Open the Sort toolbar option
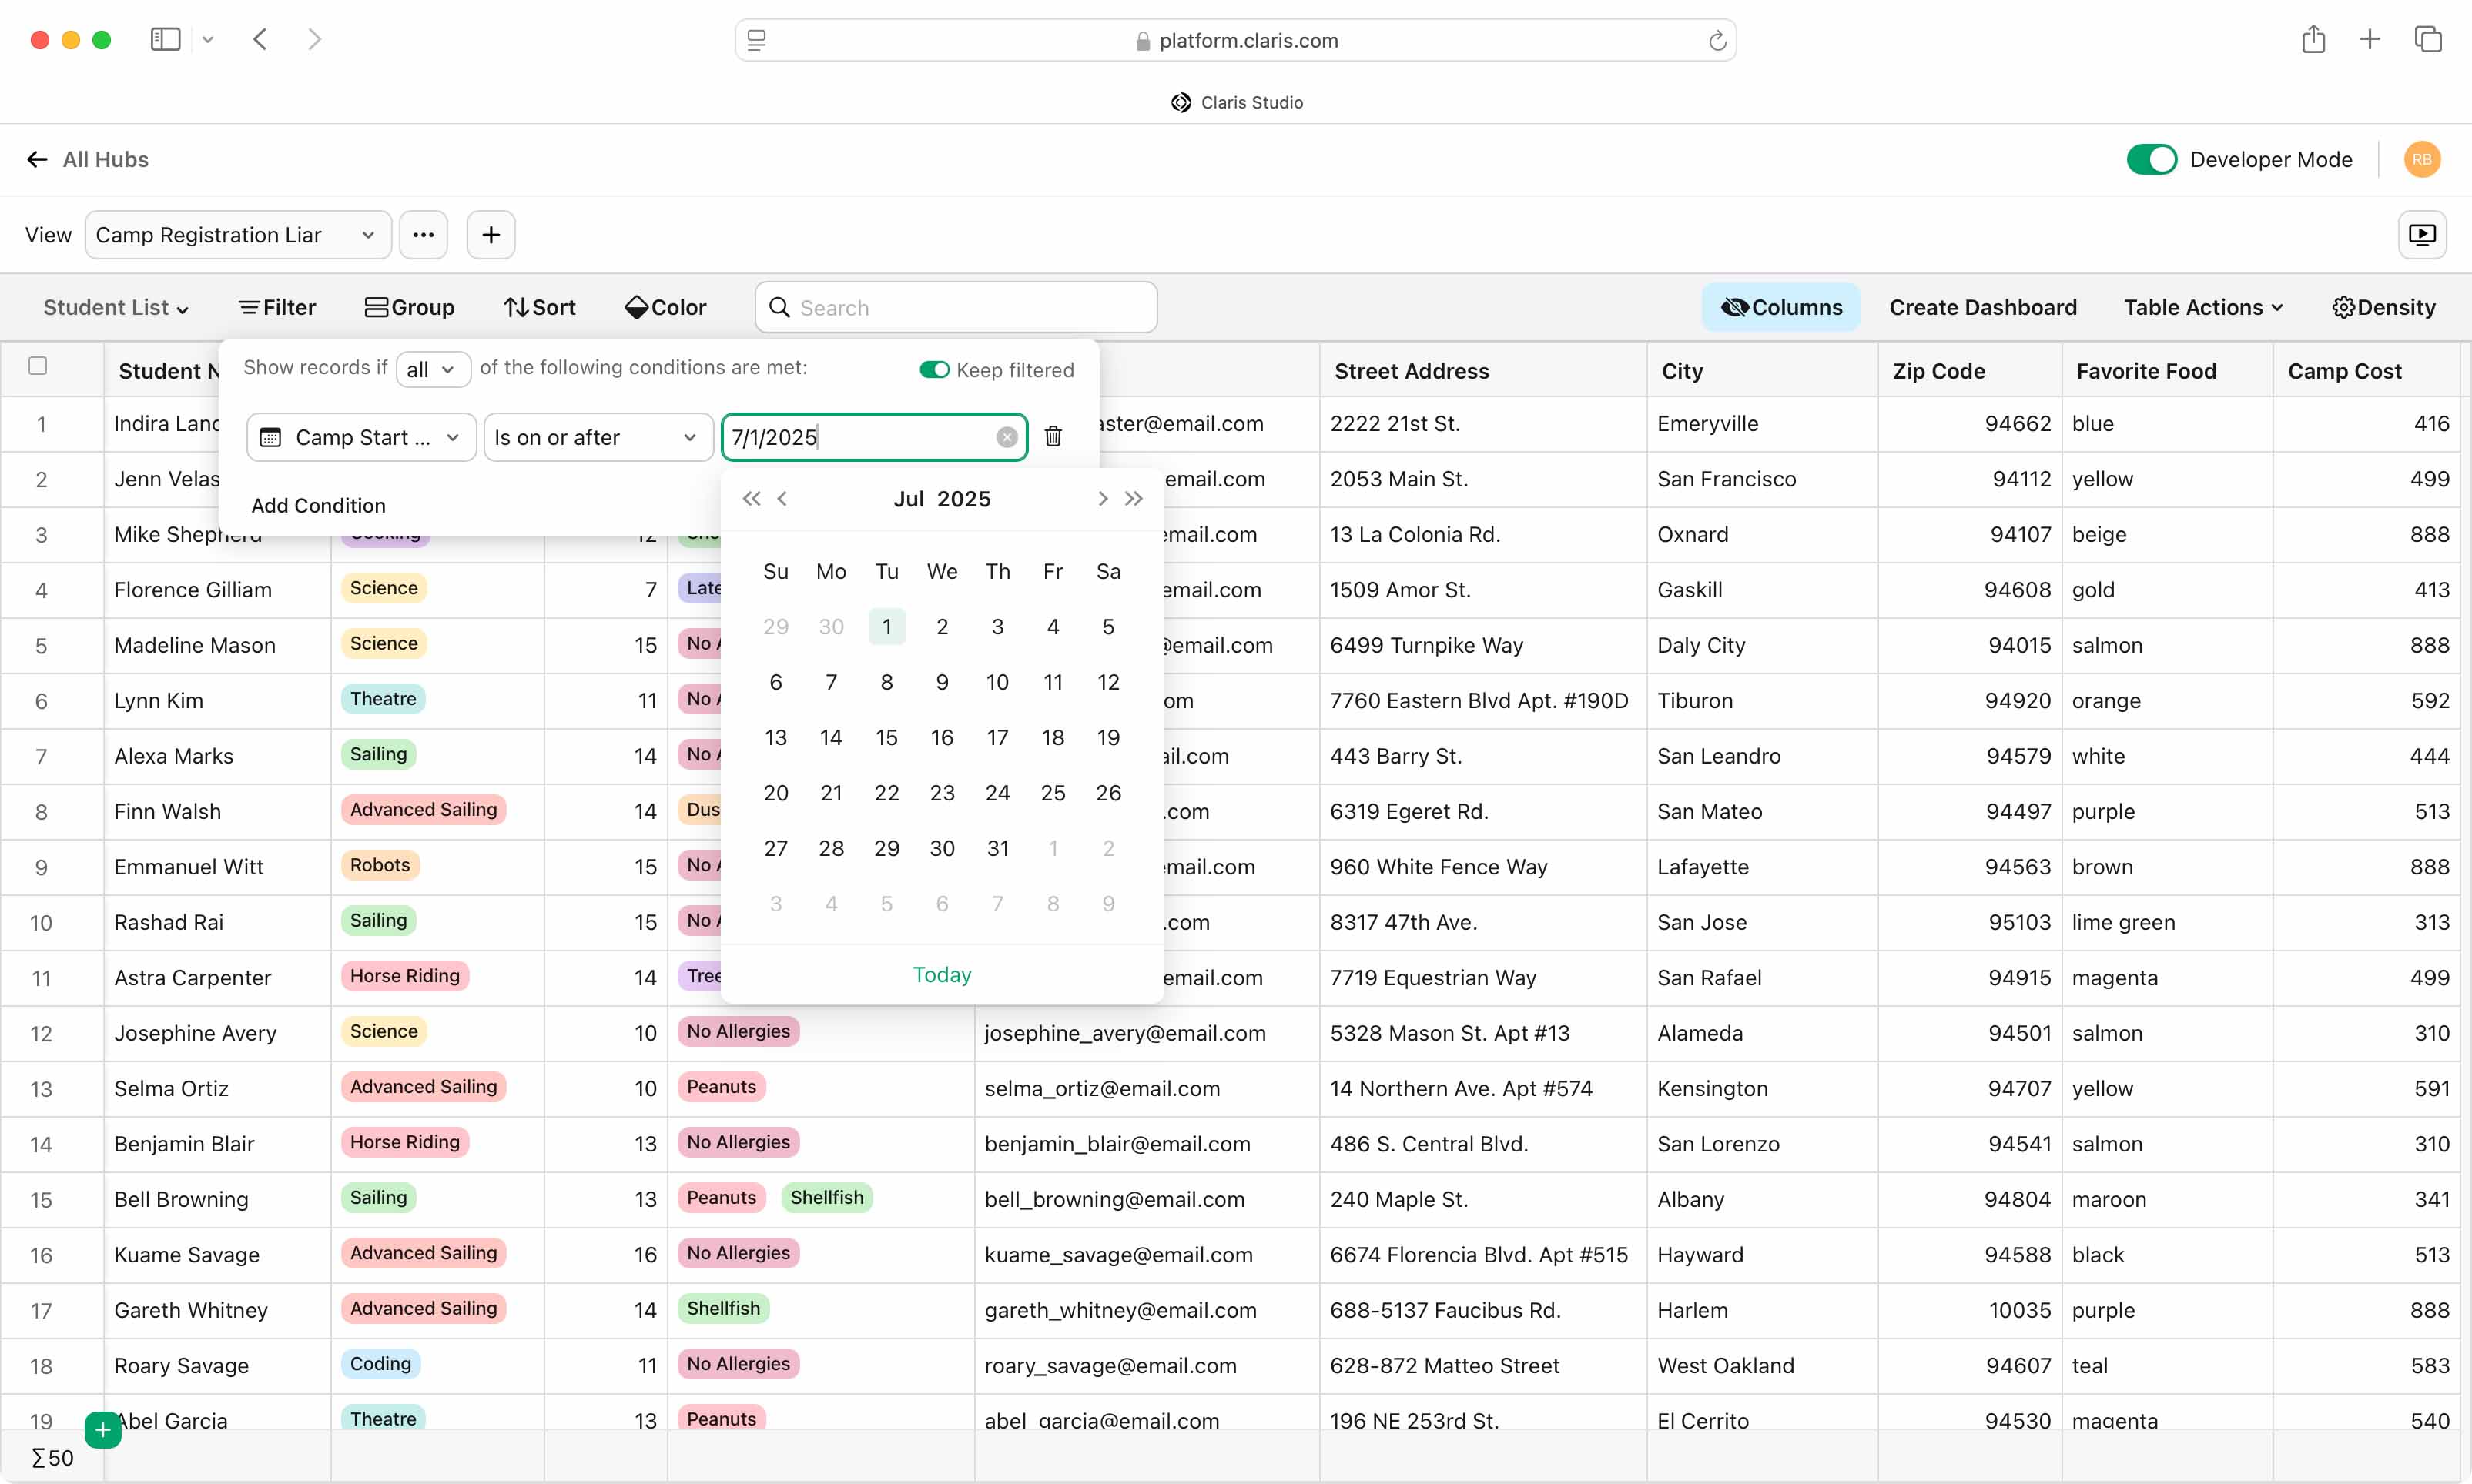Screen dimensions: 2472x1484 [540, 308]
